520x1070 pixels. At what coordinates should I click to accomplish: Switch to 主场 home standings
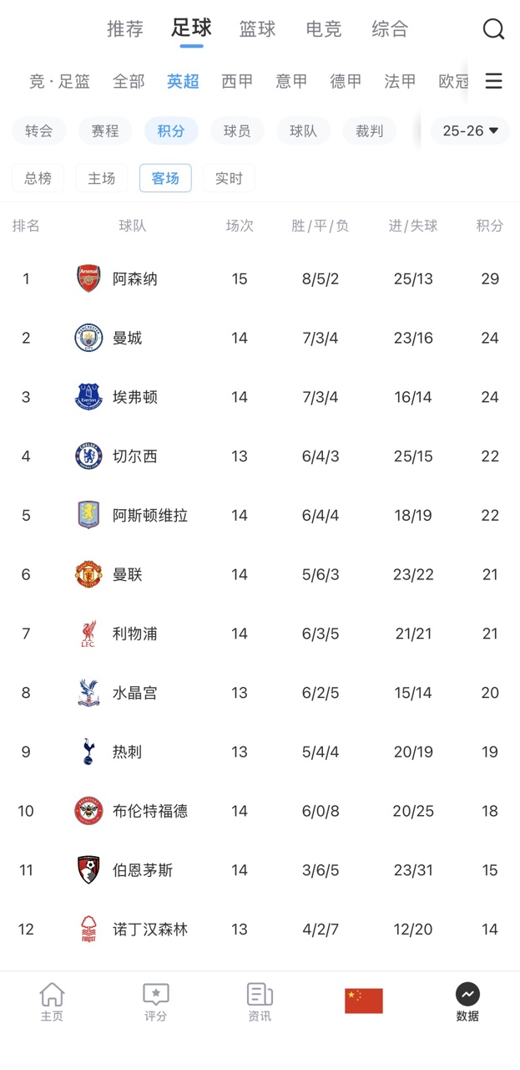click(x=102, y=178)
